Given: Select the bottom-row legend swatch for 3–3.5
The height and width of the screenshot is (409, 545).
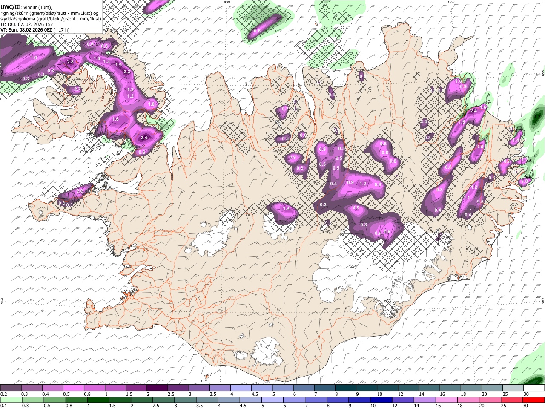Looking at the screenshot, I should (185, 400).
